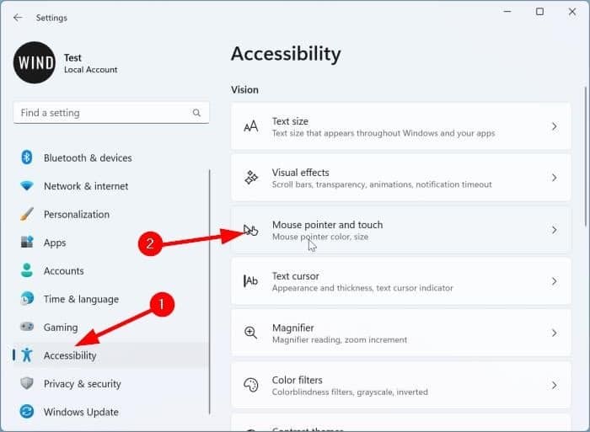Click the Color filters palette icon

tap(251, 385)
